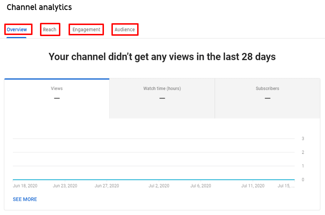Image resolution: width=325 pixels, height=215 pixels.
Task: Click the SEE MORE link
Action: tap(25, 199)
